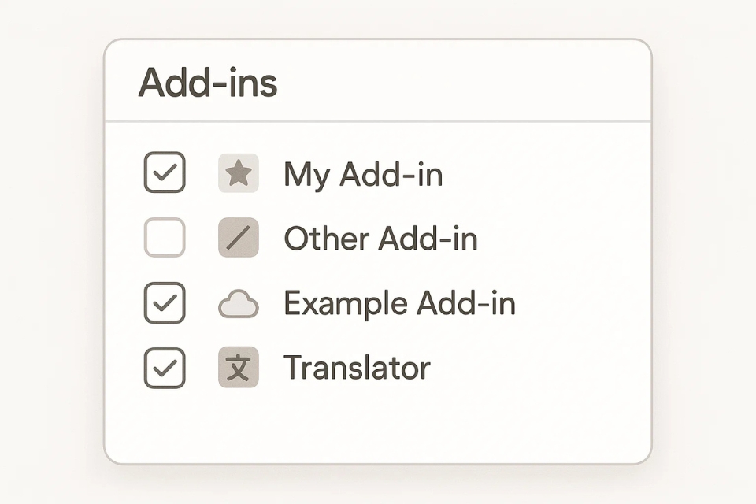Select the Other Add-in label text

pos(380,239)
